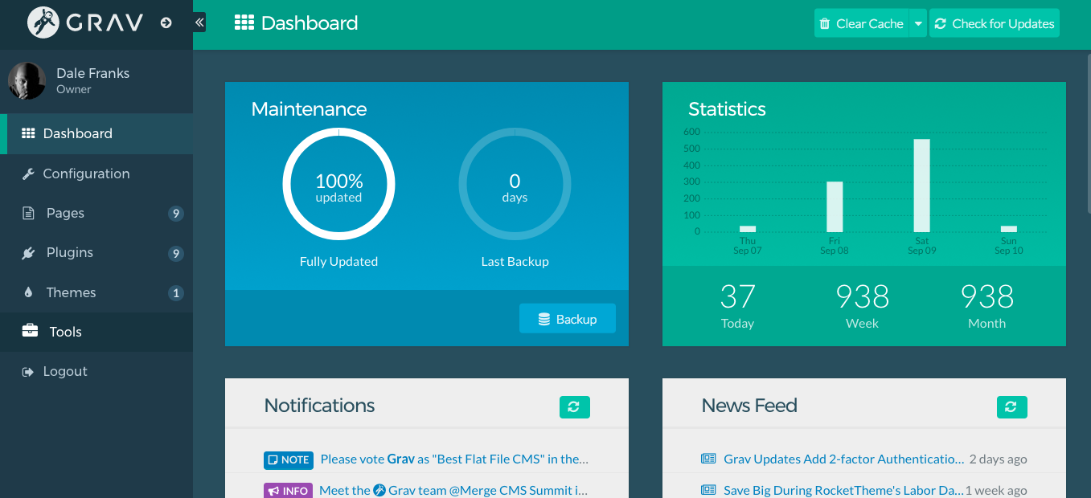Click the Friday Sep 08 statistics bar
This screenshot has height=498, width=1091.
(835, 206)
